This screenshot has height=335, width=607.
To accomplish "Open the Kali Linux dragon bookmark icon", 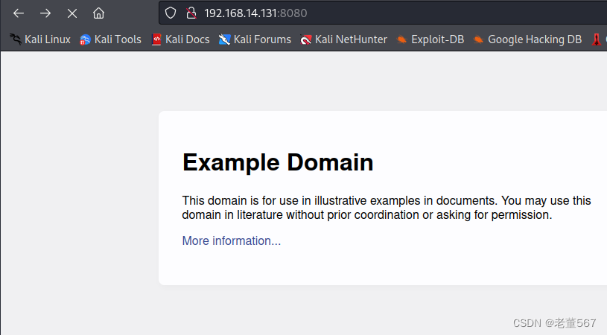I will click(x=16, y=39).
